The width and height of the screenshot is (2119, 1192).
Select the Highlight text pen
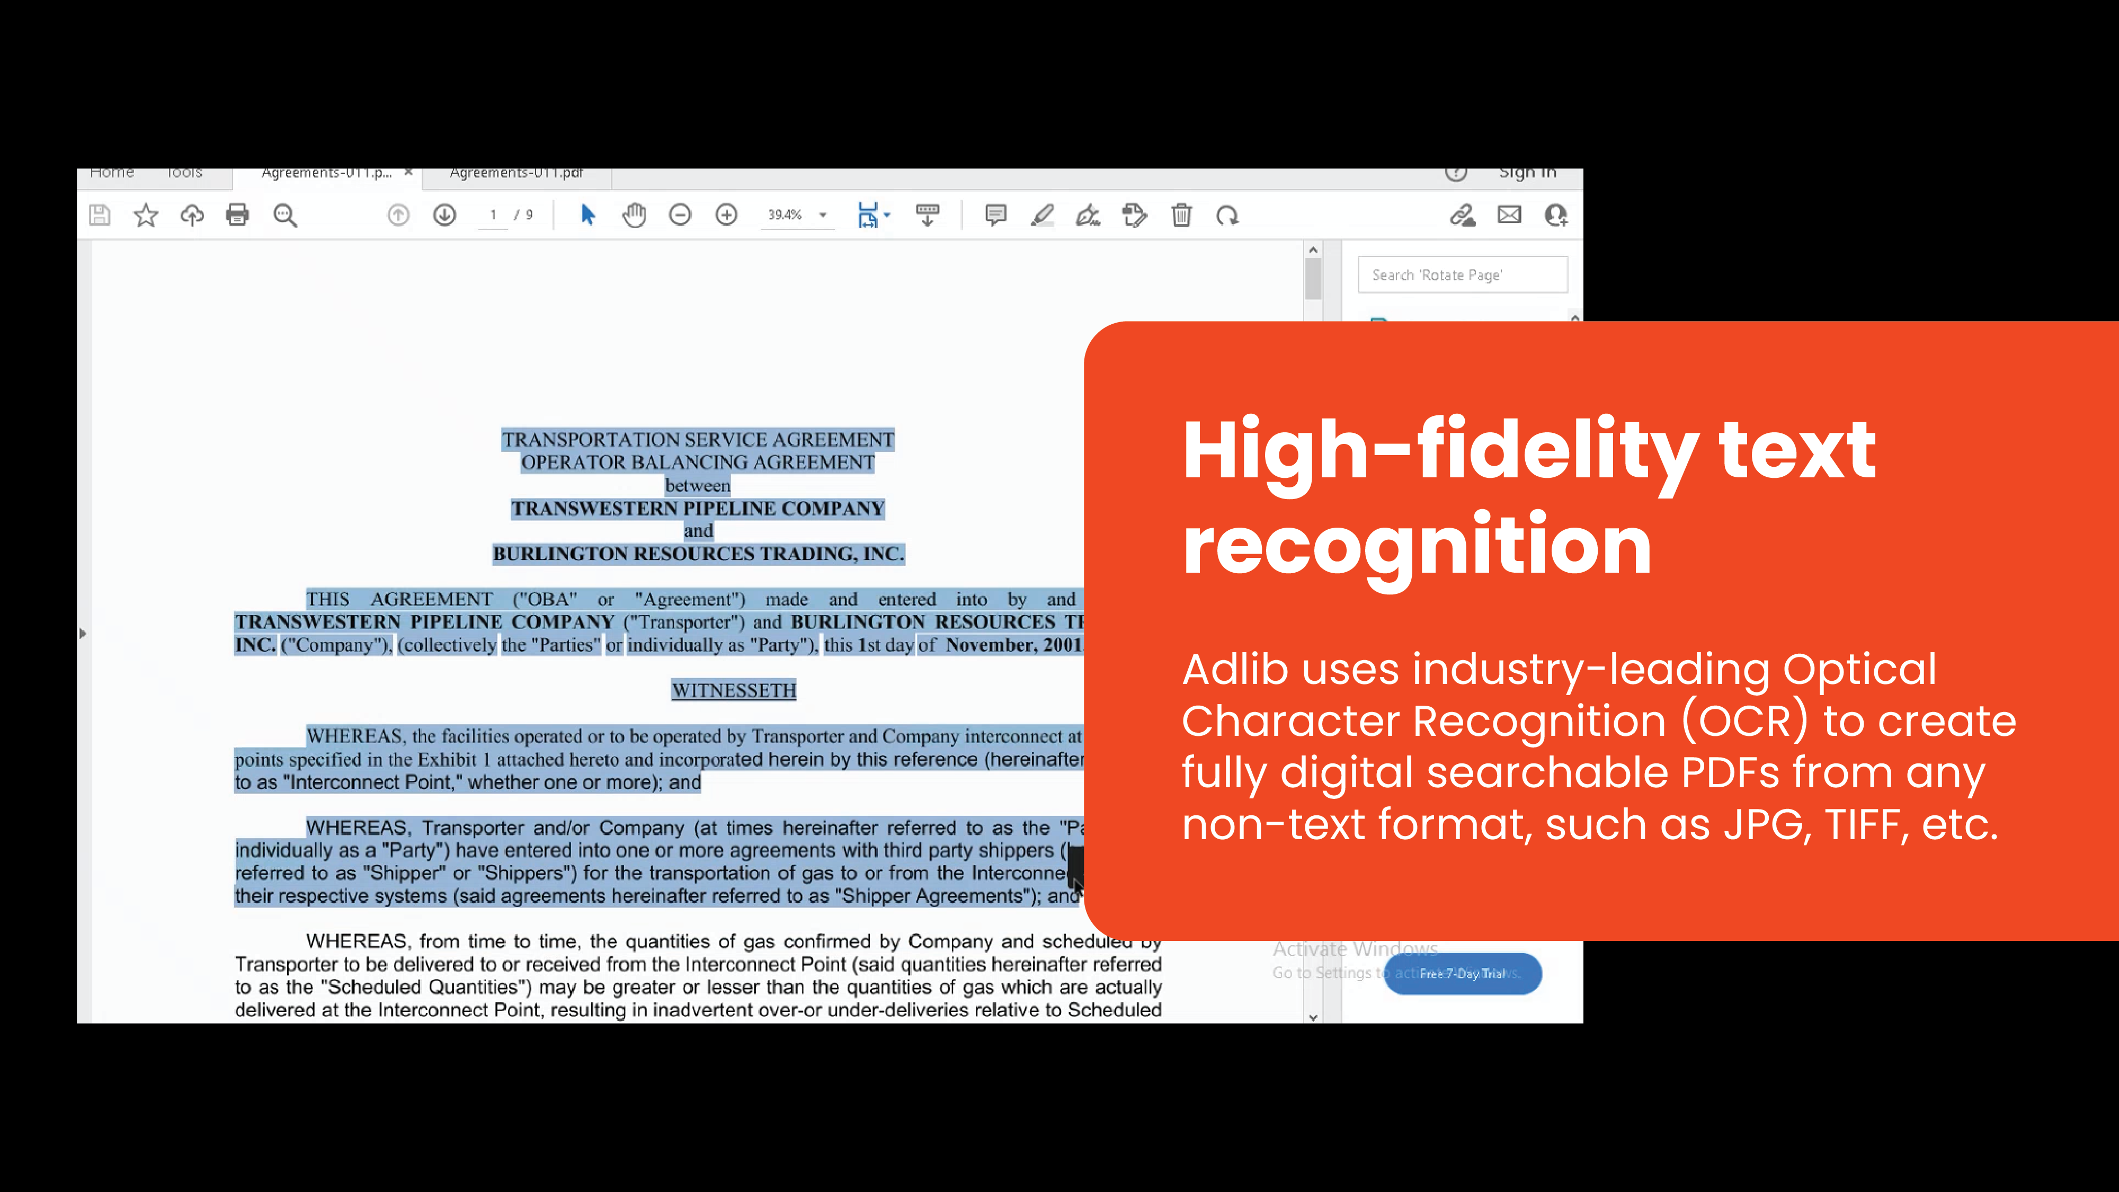pyautogui.click(x=1042, y=216)
